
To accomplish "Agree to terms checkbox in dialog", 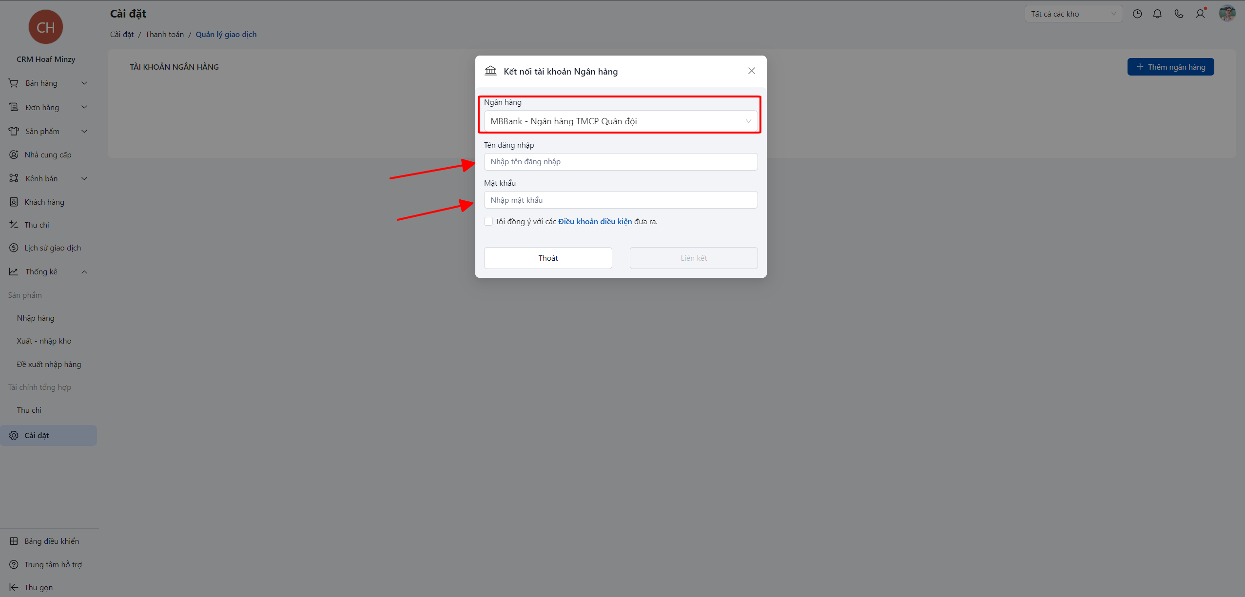I will point(488,221).
